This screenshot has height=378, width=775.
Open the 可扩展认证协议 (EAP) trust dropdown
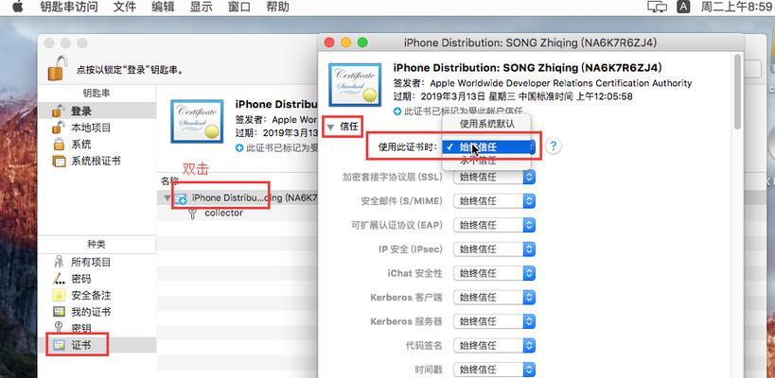[494, 225]
